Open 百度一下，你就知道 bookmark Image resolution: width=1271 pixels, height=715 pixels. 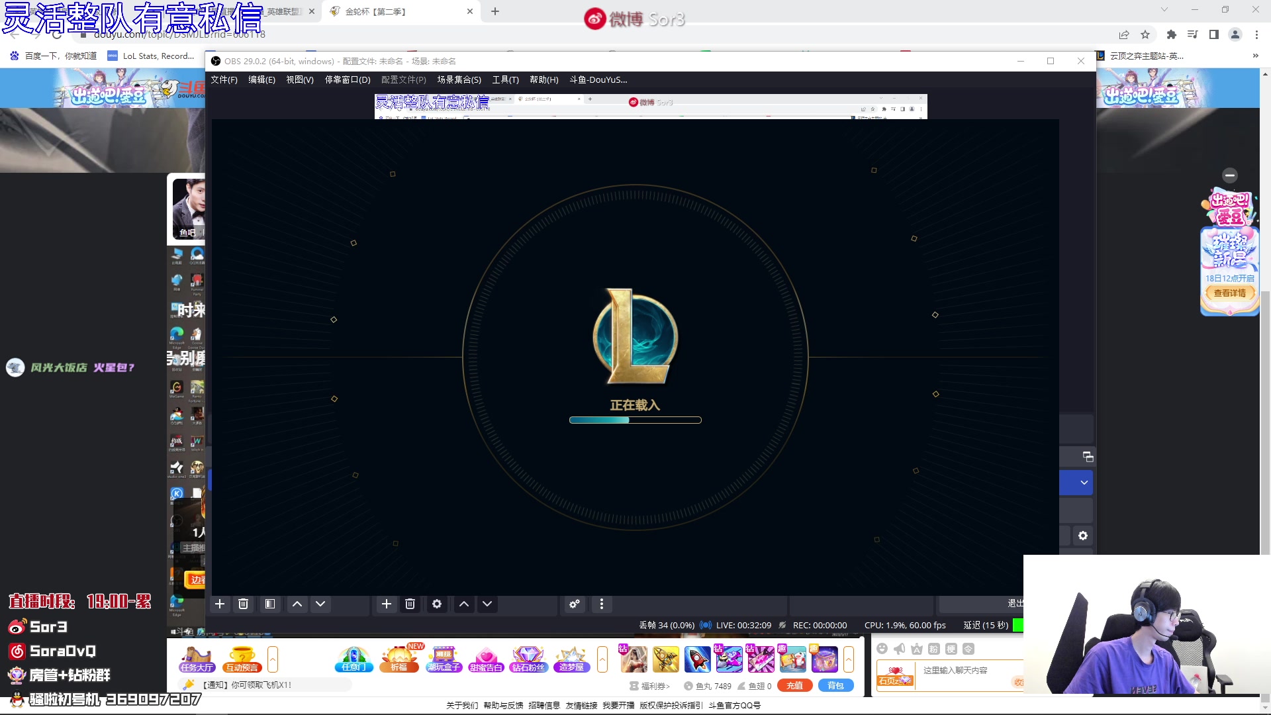coord(54,56)
